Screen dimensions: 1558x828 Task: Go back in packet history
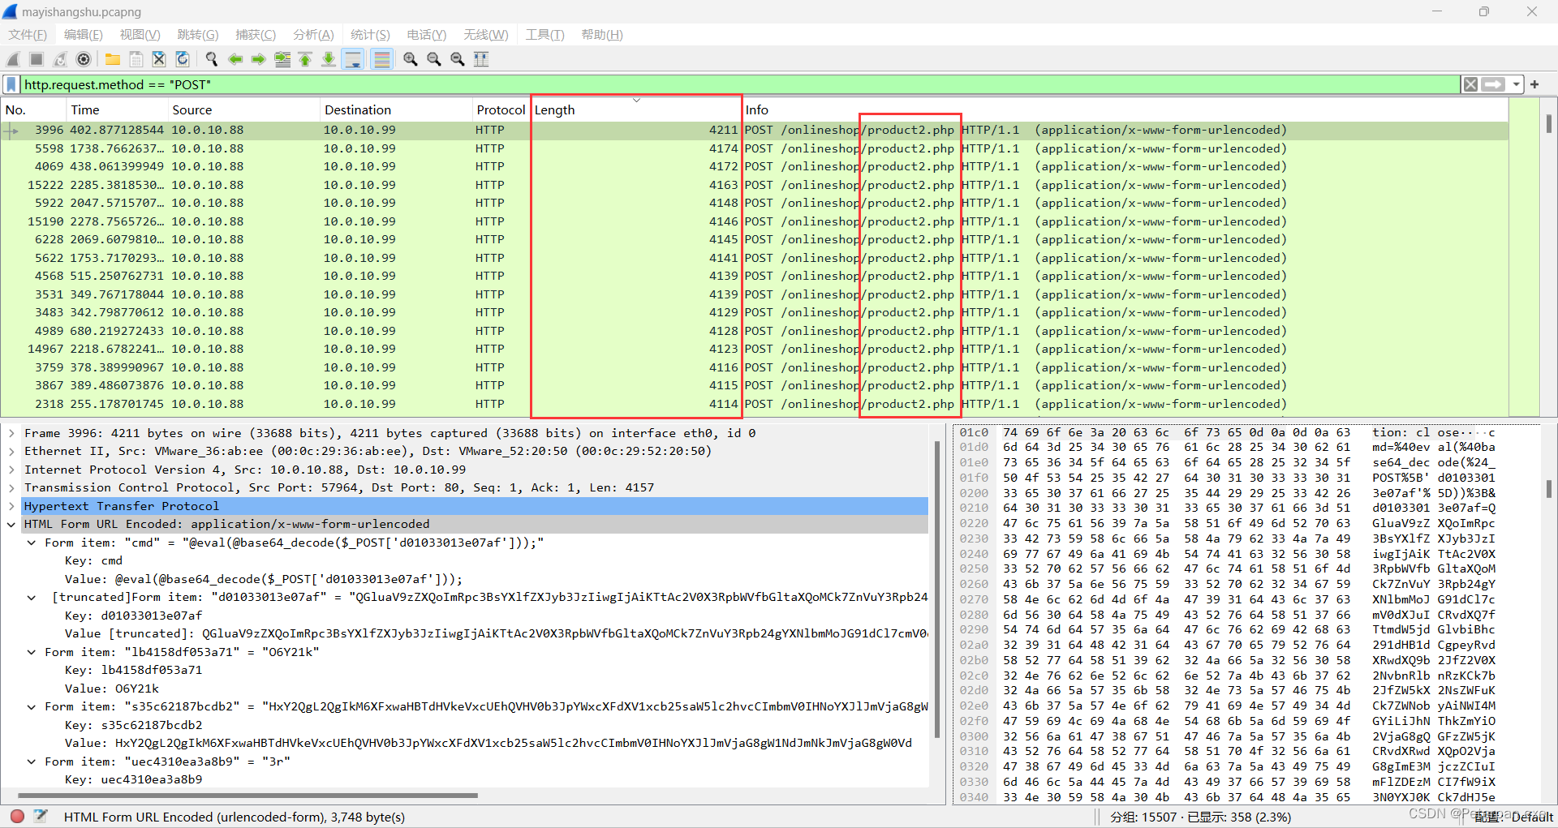tap(235, 59)
